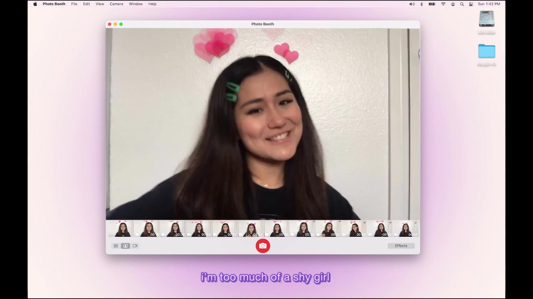Open the Wi-Fi status menu
Viewport: 533px width, 299px height.
pyautogui.click(x=443, y=4)
